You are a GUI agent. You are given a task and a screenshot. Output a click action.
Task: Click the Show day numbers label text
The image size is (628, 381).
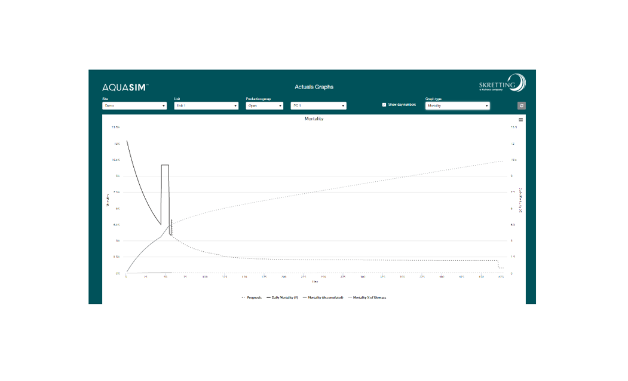click(402, 105)
